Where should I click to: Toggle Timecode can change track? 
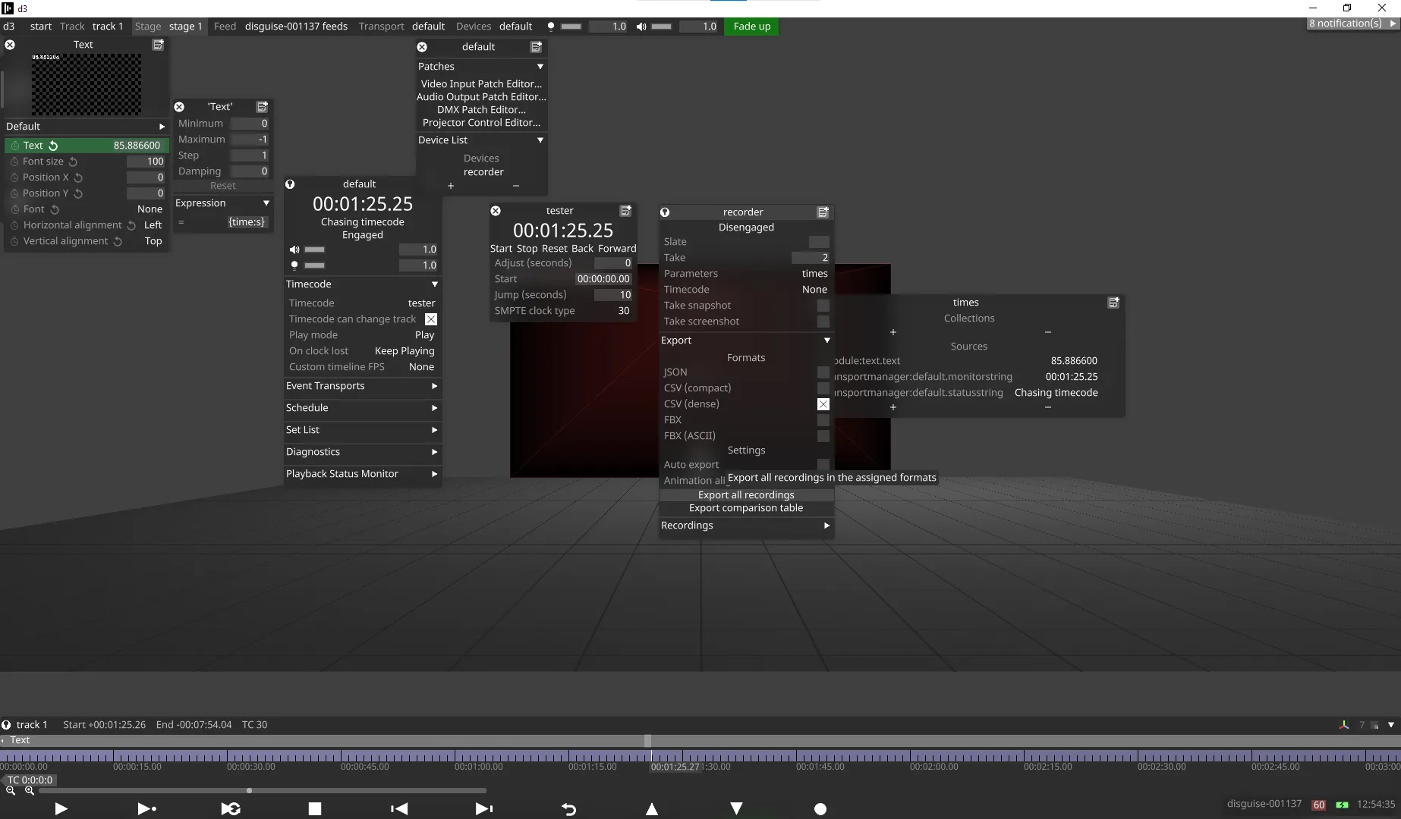(x=431, y=319)
